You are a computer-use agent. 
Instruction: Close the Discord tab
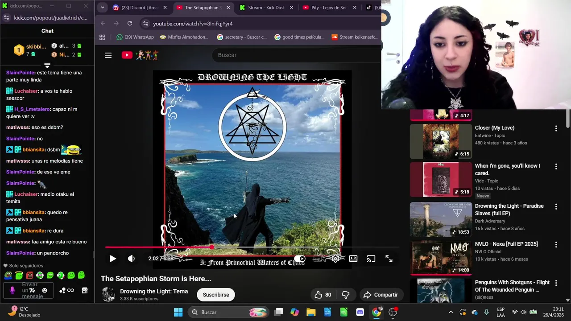(x=165, y=8)
